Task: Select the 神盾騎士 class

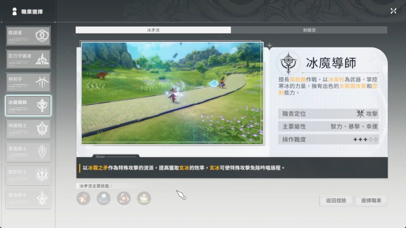Action: click(28, 129)
